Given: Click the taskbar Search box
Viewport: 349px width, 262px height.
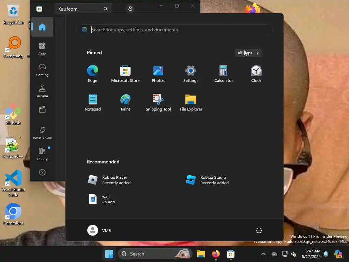Looking at the screenshot, I should (155, 254).
